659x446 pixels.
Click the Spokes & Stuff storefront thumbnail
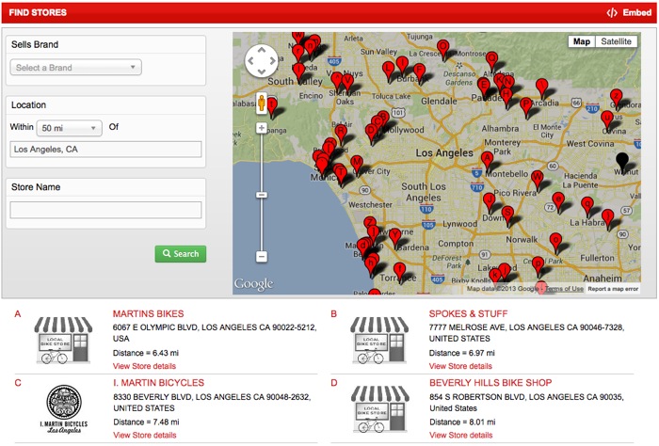point(379,341)
